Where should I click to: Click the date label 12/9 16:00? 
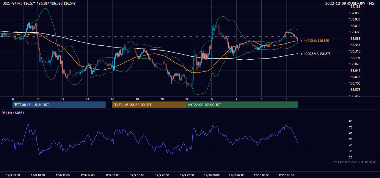(112, 175)
